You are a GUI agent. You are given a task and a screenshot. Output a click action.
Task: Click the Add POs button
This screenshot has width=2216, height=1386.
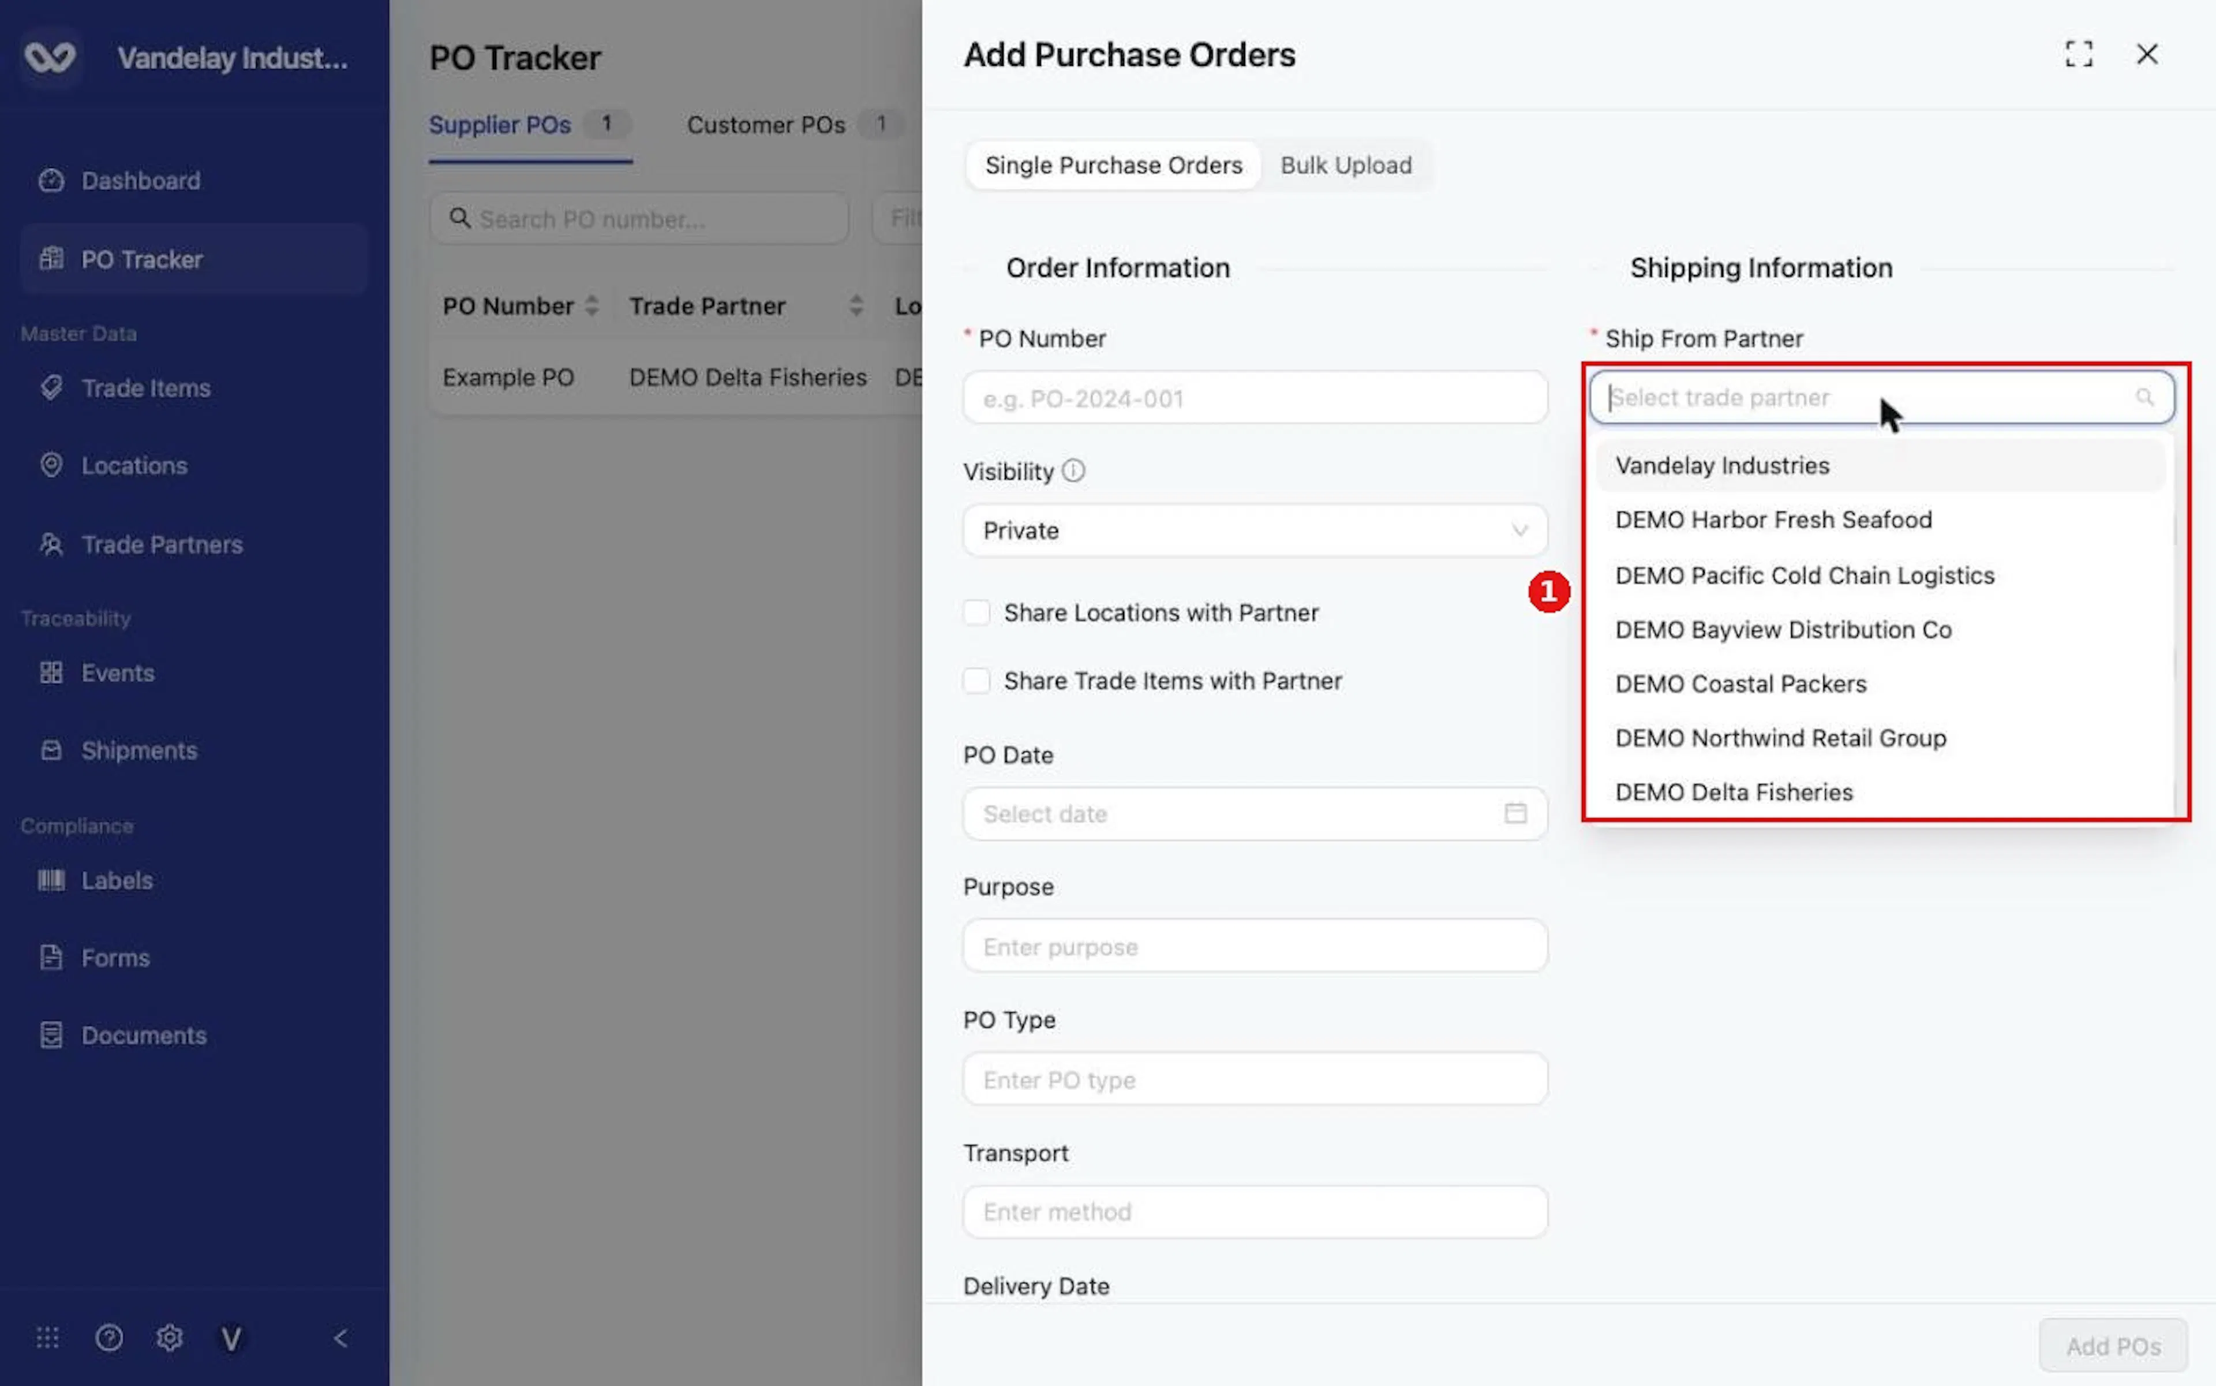coord(2113,1346)
